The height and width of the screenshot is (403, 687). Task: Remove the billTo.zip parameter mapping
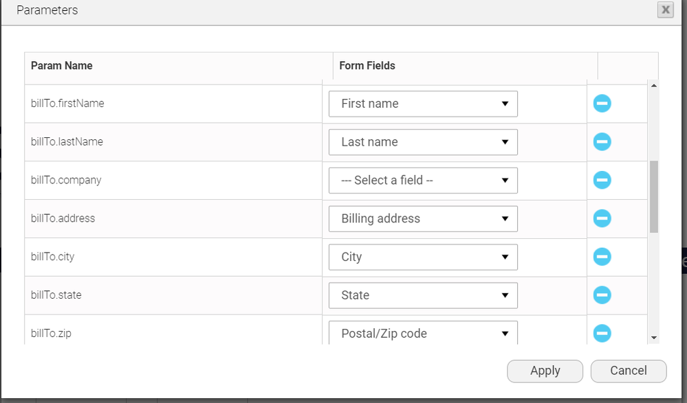602,333
